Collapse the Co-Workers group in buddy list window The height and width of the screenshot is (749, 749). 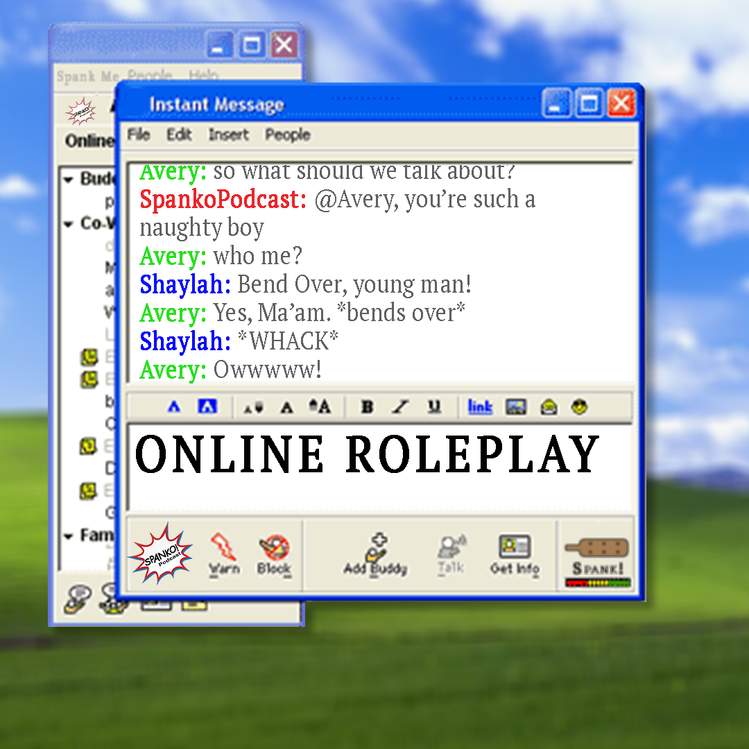click(68, 223)
